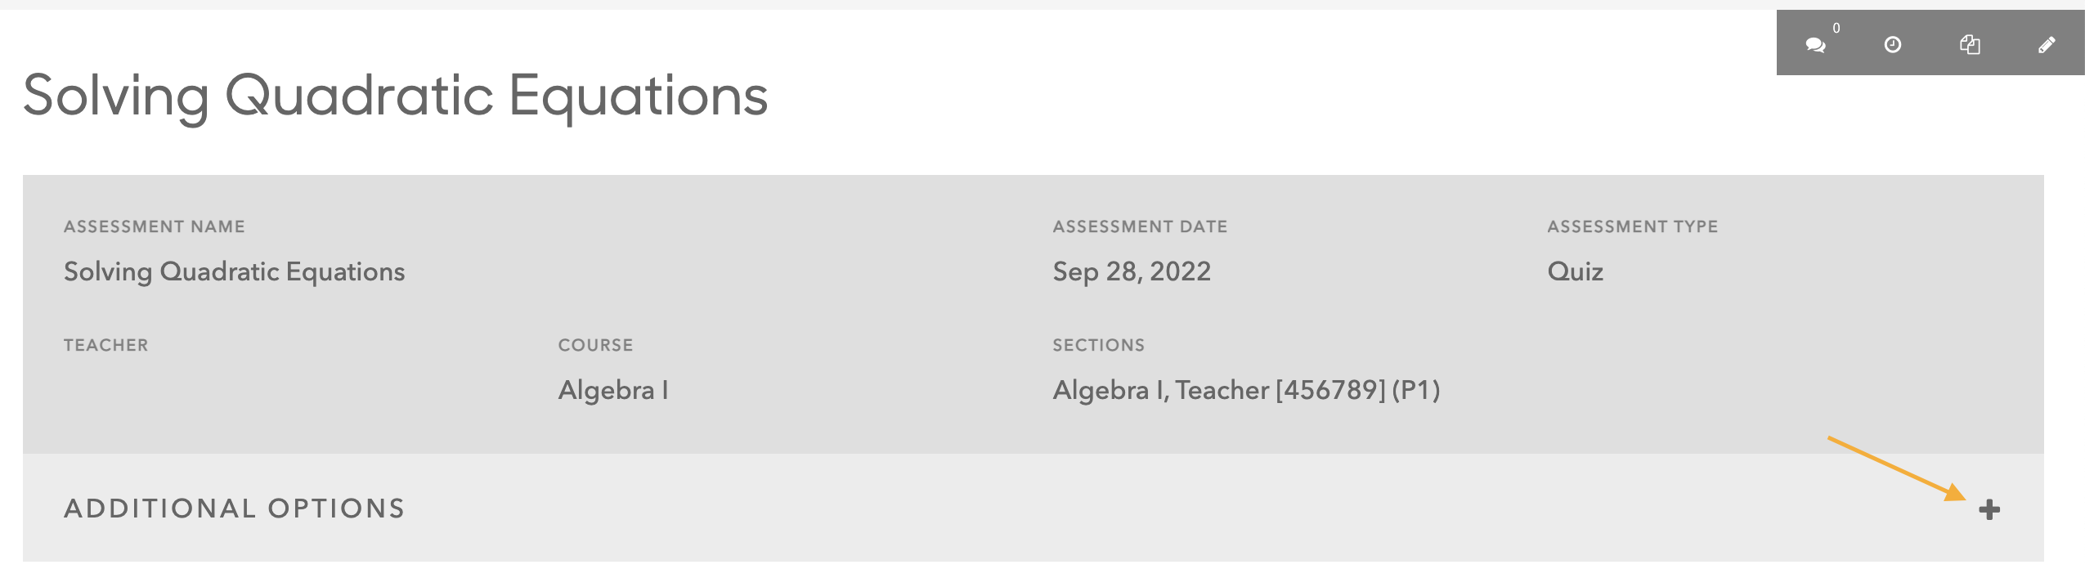
Task: Click the duplicate assessment copy icon
Action: [x=1970, y=45]
